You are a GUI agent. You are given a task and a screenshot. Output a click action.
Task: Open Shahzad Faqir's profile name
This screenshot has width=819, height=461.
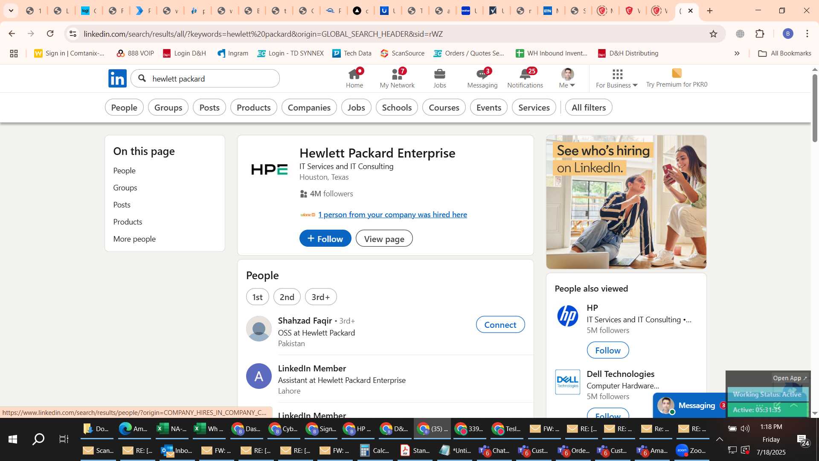click(305, 321)
